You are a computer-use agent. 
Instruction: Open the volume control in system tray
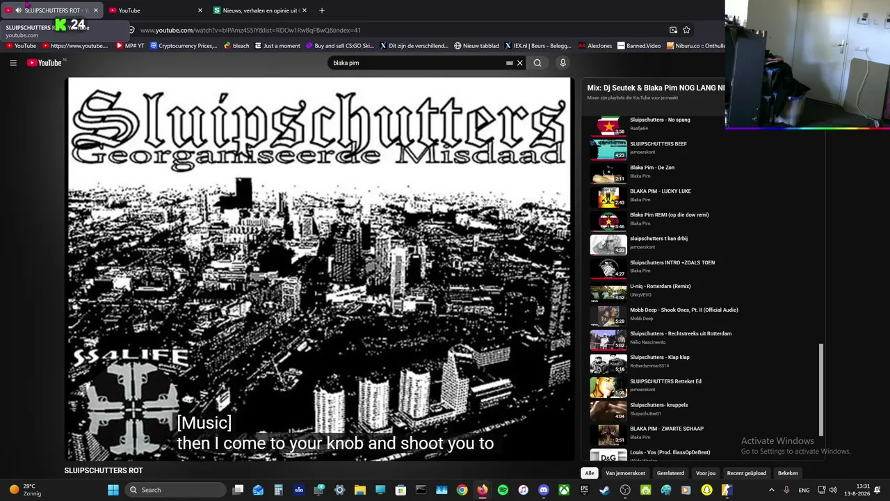pyautogui.click(x=833, y=490)
